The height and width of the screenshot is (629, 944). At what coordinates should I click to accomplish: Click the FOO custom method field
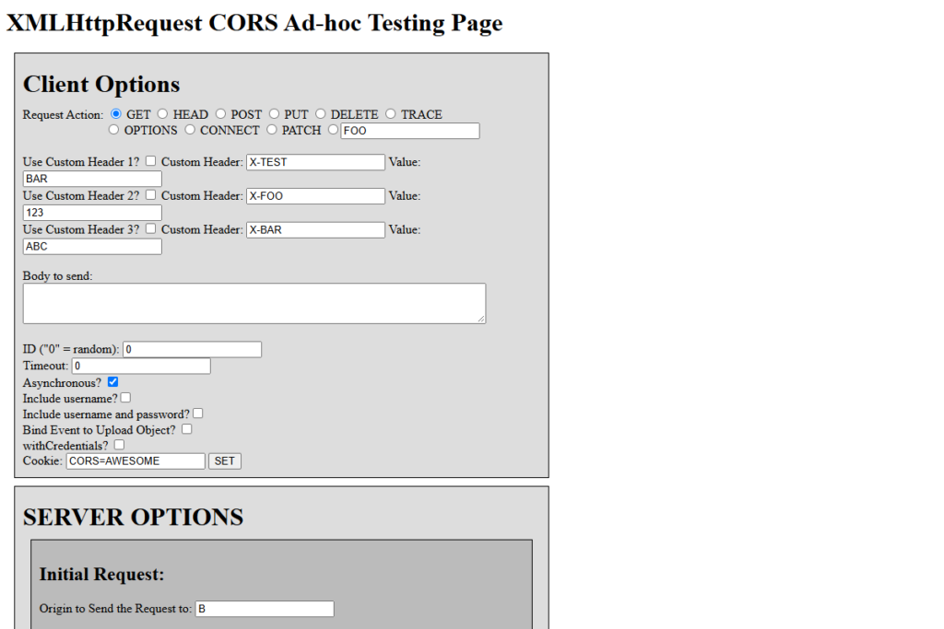[410, 131]
